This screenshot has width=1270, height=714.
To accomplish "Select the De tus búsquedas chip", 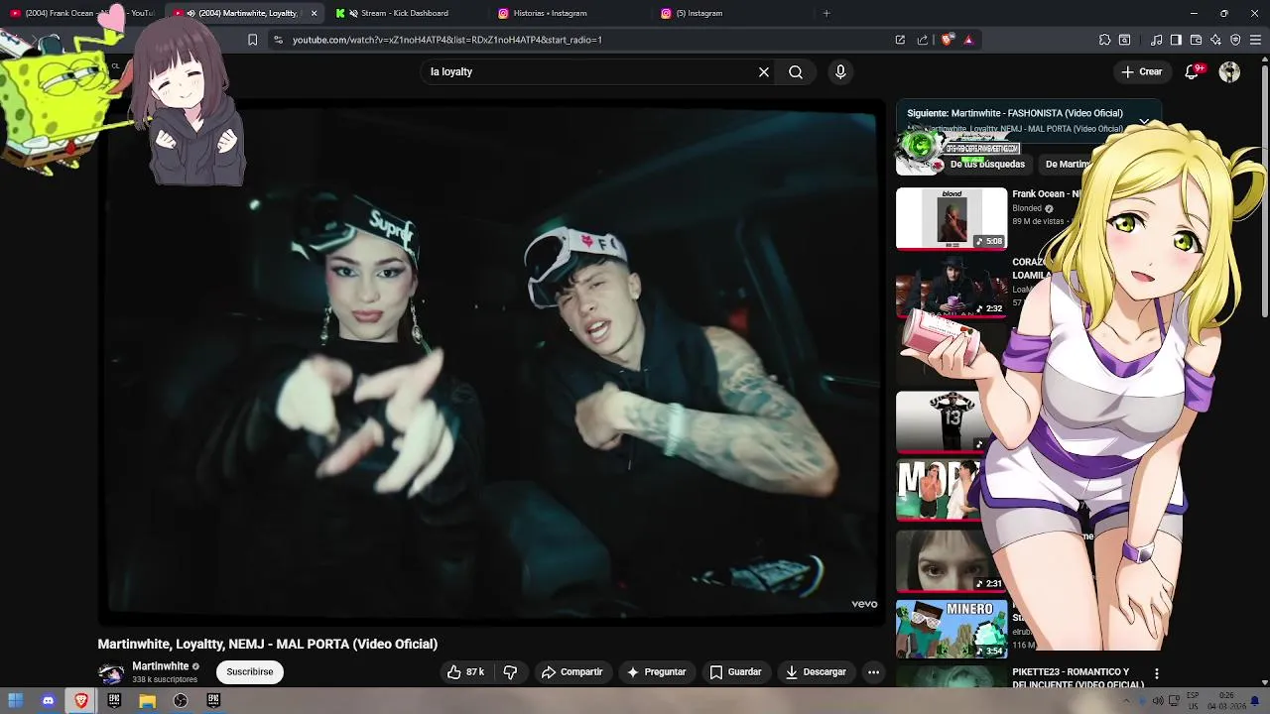I will [987, 165].
